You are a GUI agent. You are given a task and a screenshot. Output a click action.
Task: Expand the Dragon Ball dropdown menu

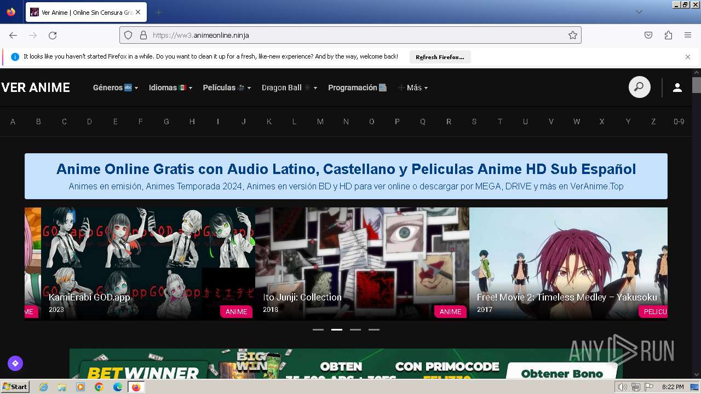(x=289, y=88)
